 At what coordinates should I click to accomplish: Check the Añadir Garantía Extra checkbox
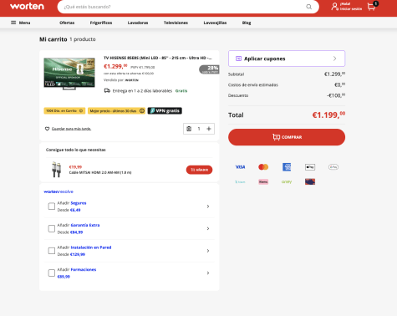pos(52,228)
